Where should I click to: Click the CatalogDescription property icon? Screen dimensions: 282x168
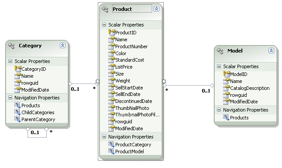click(x=226, y=88)
